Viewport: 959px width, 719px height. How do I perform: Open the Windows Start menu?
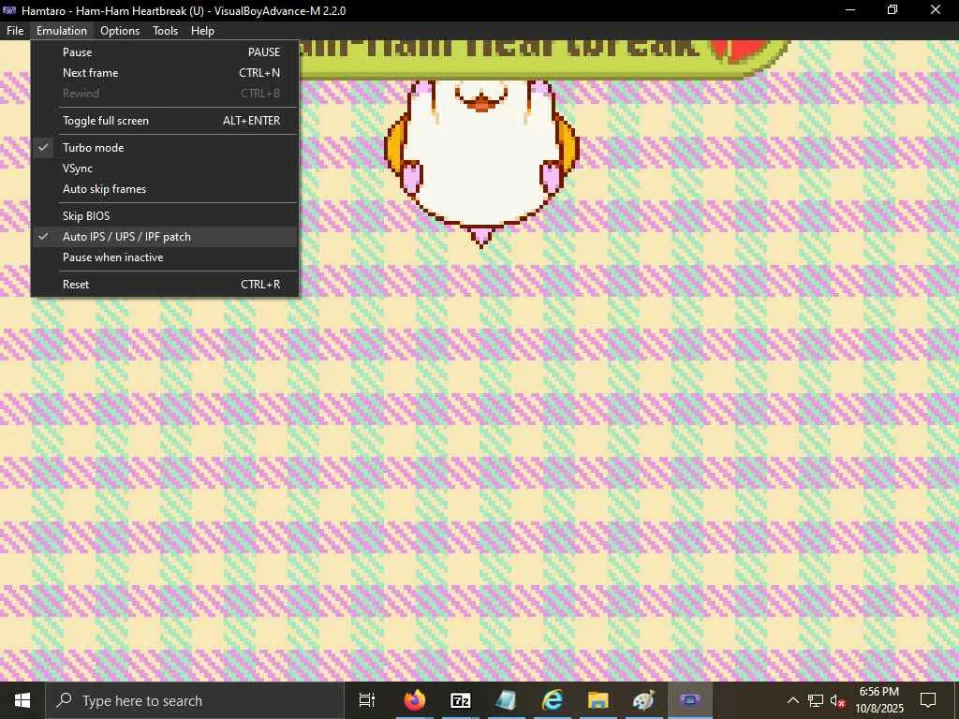click(22, 700)
